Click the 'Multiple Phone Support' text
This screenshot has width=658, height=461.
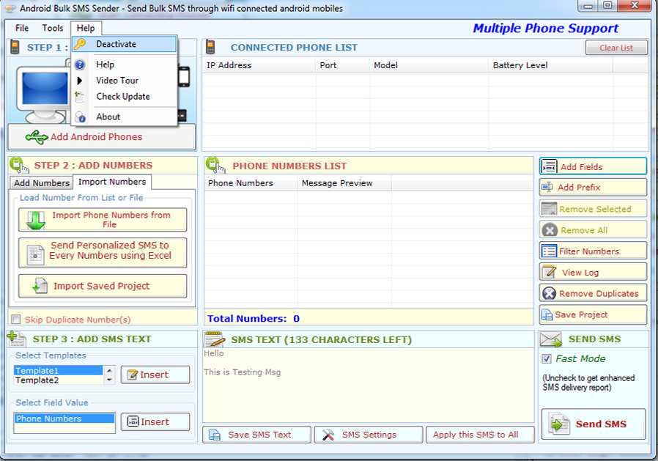(x=546, y=28)
